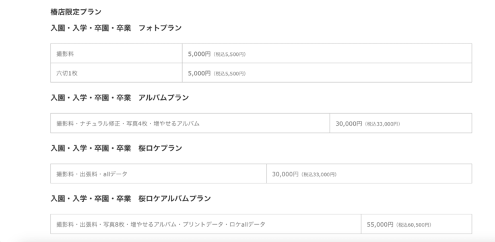
Task: Click the 撮影料 table cell
Action: (x=116, y=53)
